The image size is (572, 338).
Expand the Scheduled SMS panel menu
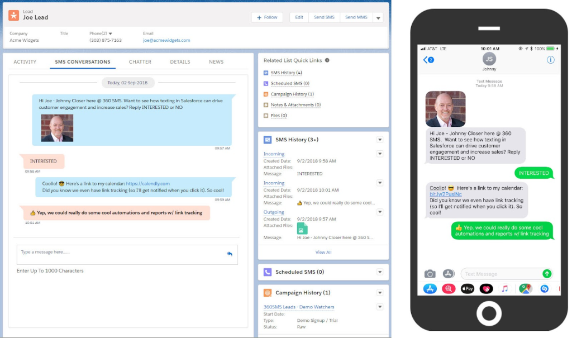380,272
